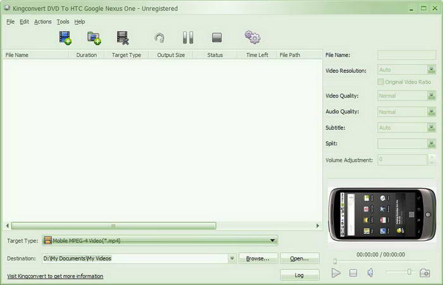Screen dimensions: 443x285
Task: Click the Output Size column header
Action: coord(171,55)
